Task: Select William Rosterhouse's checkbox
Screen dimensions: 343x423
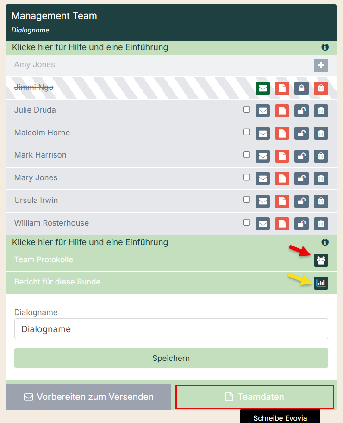Action: click(x=247, y=222)
